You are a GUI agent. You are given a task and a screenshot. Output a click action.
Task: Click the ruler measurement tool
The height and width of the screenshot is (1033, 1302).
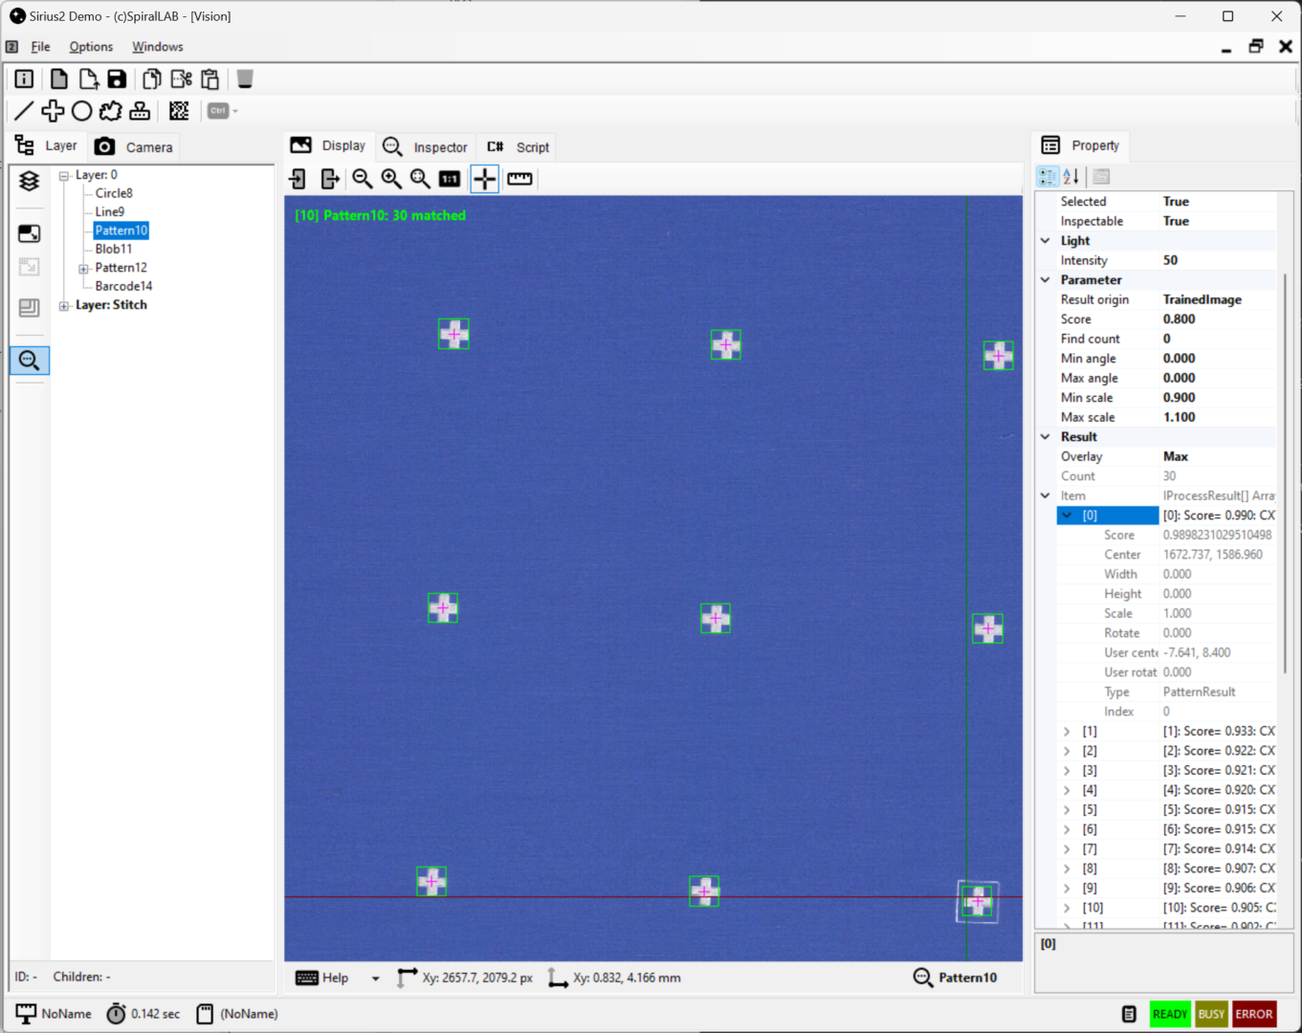click(x=519, y=179)
